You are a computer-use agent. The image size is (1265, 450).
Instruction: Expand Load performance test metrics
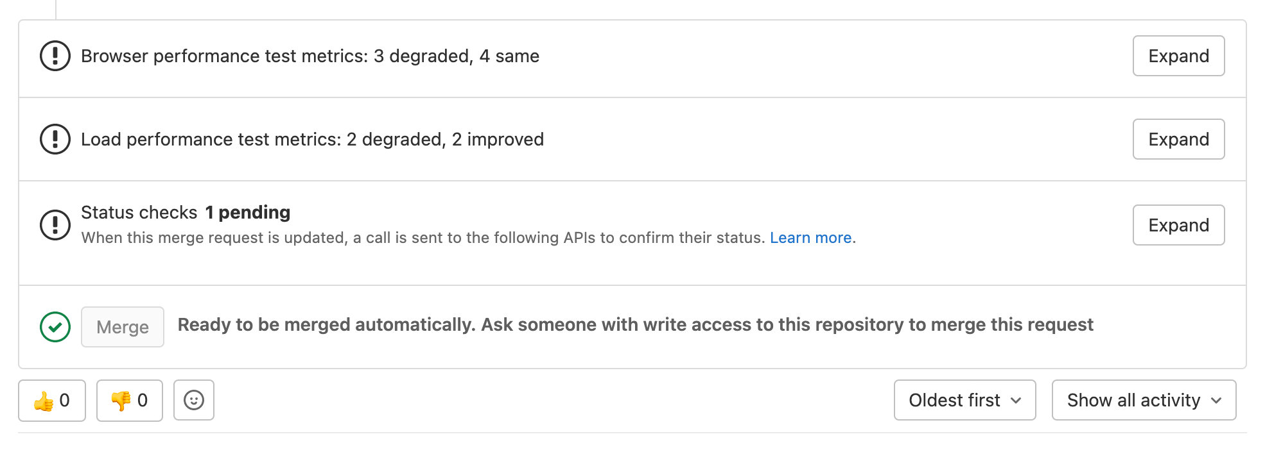[1178, 139]
